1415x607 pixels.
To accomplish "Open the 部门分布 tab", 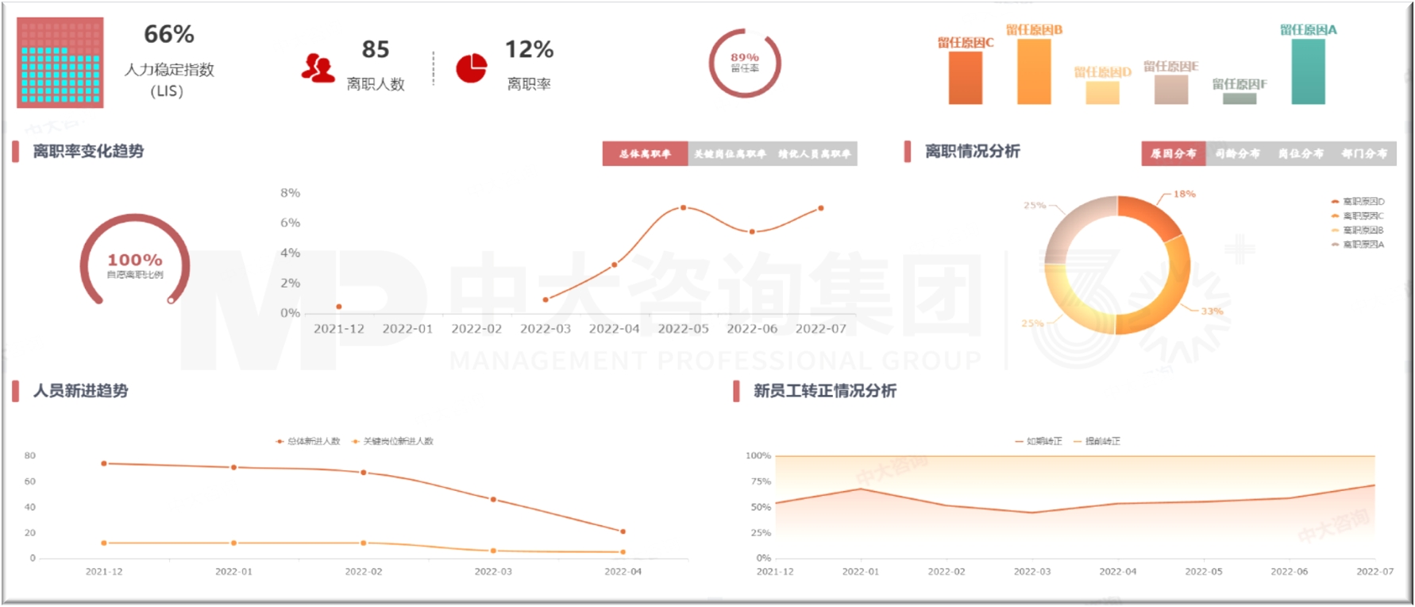I will pos(1364,153).
